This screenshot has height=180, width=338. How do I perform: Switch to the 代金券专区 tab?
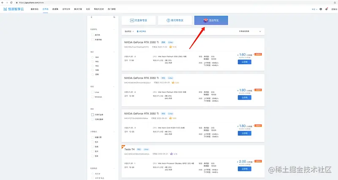[x=139, y=20]
